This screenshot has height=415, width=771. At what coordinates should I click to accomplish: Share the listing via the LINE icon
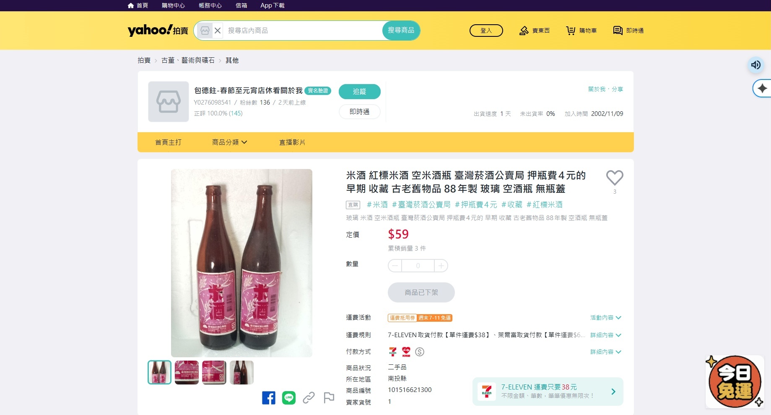289,398
